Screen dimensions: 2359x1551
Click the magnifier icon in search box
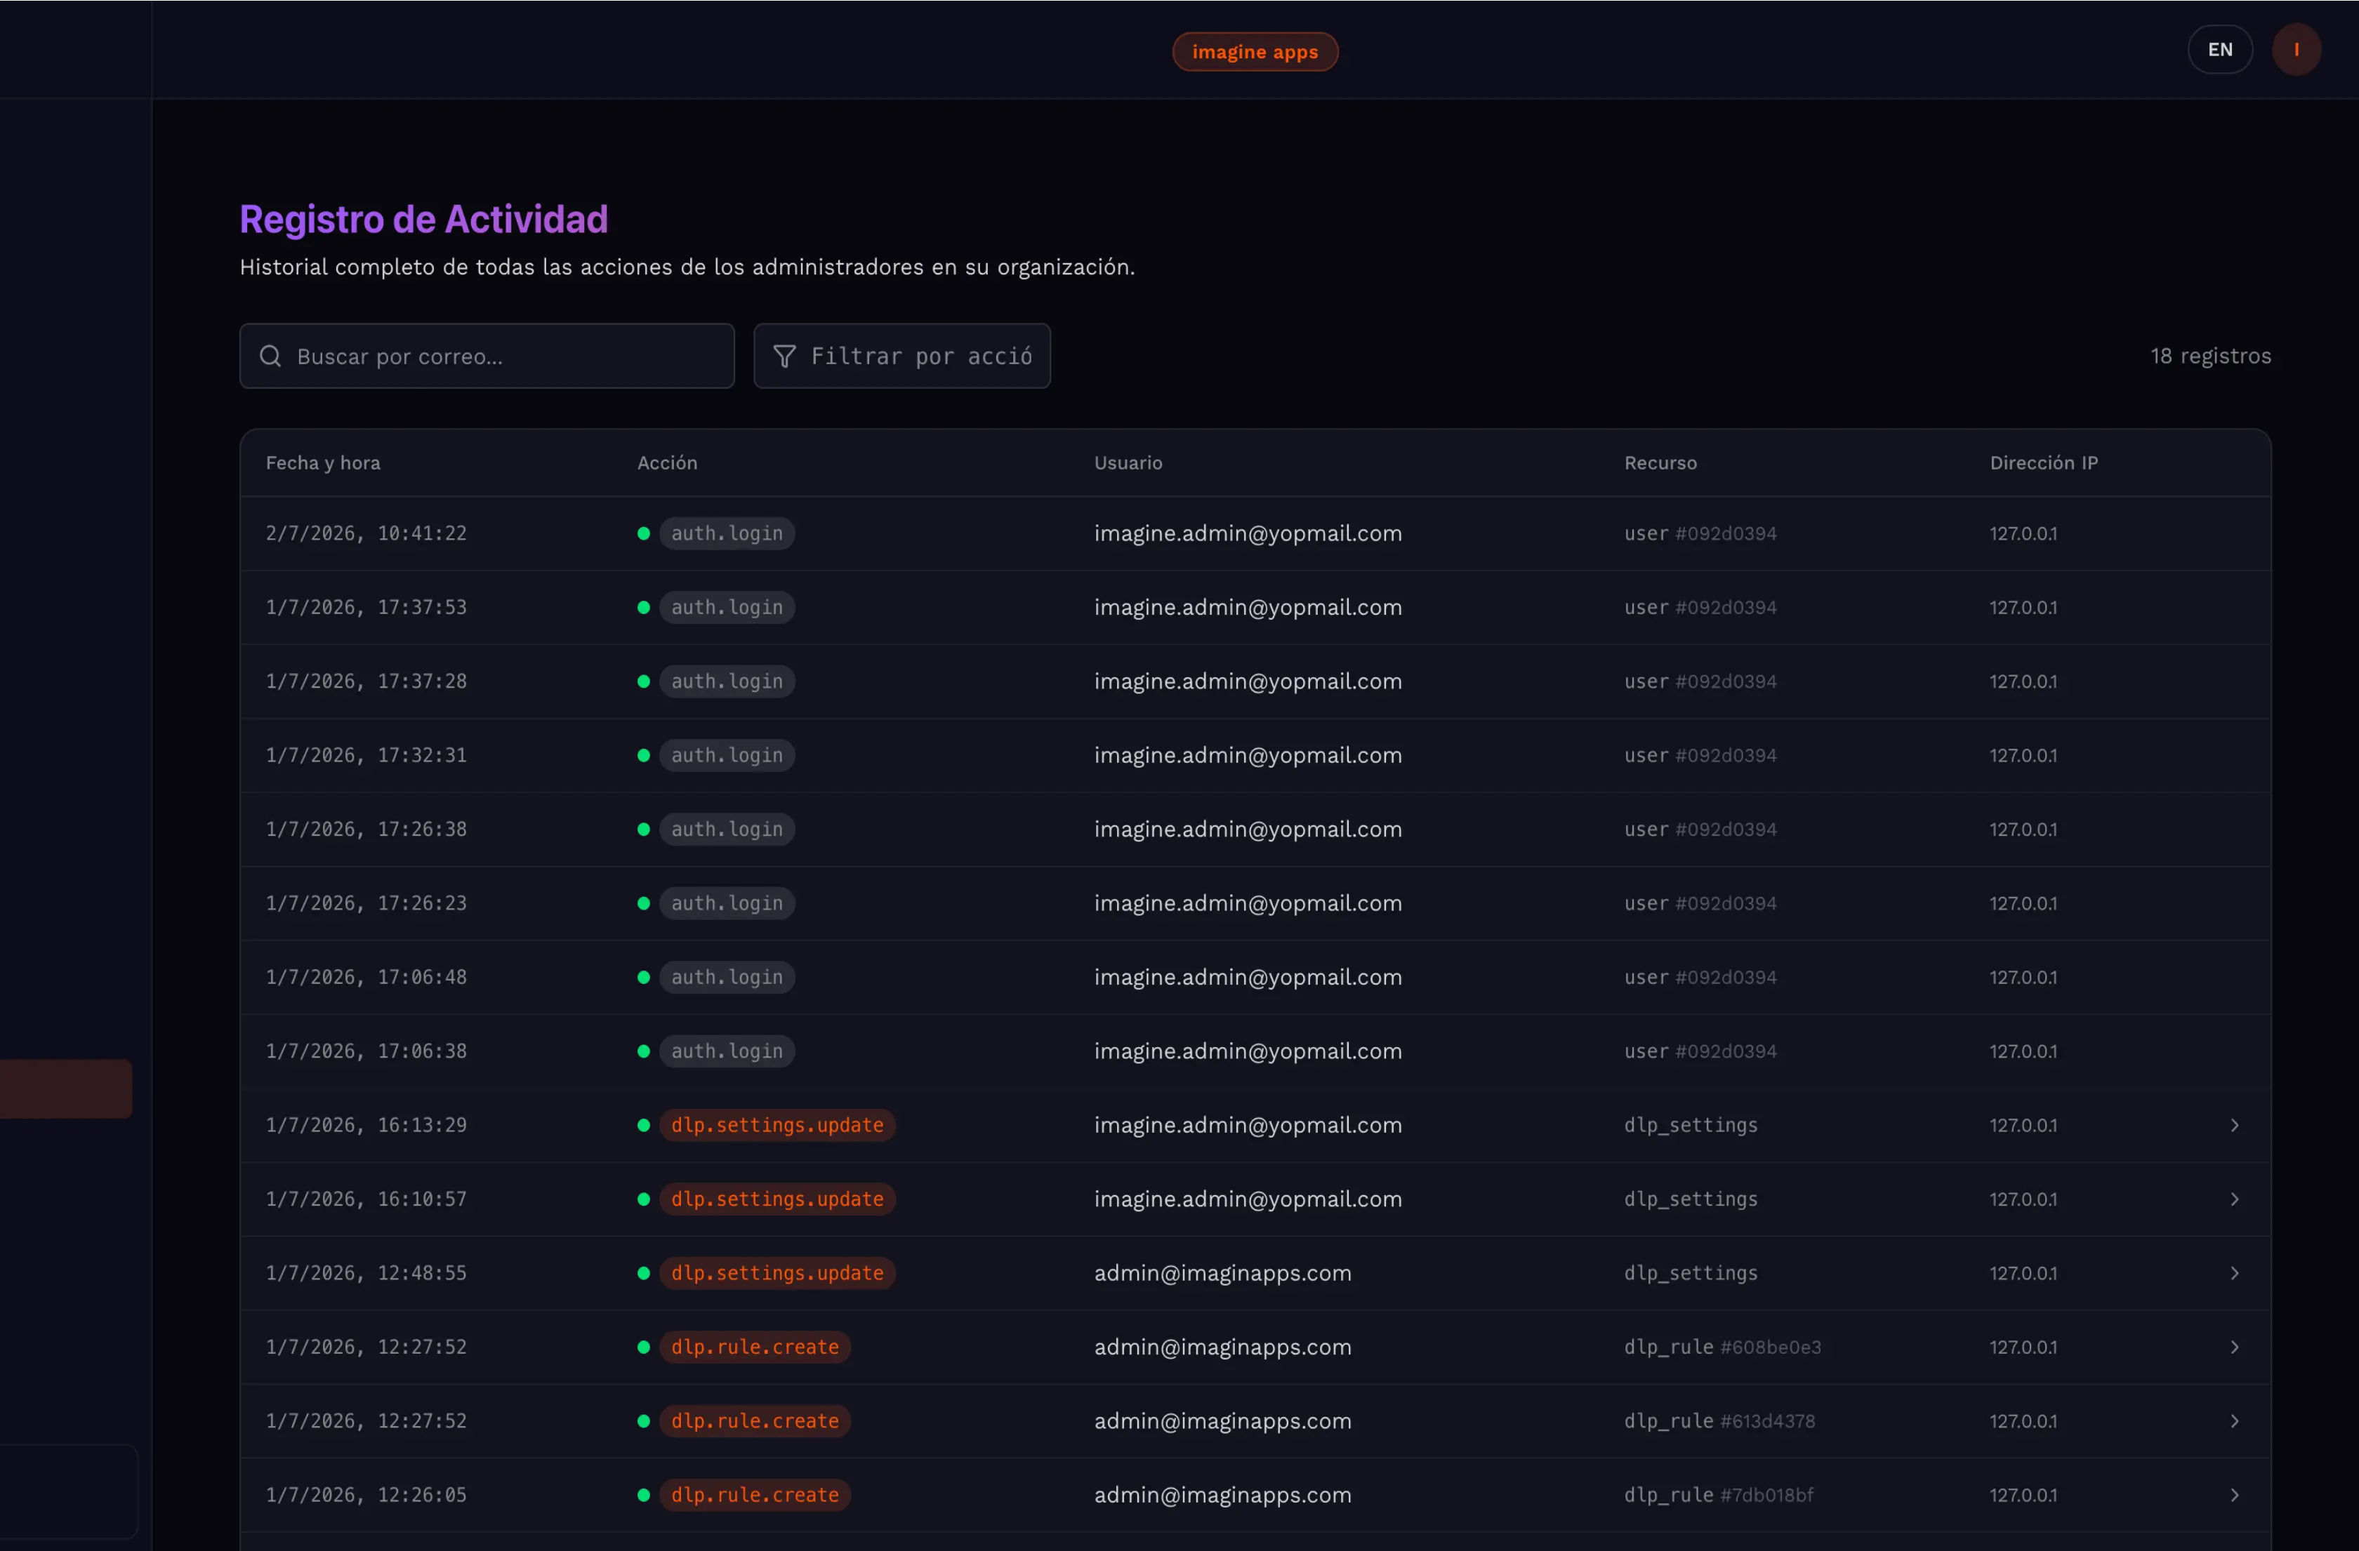click(x=270, y=356)
